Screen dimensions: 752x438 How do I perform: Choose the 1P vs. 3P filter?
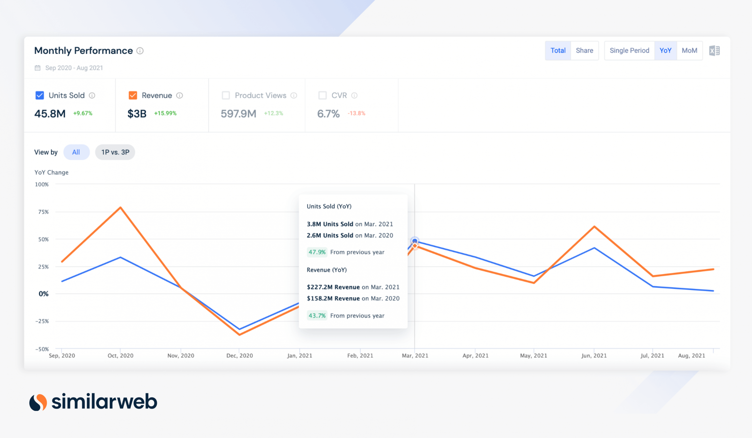[115, 152]
